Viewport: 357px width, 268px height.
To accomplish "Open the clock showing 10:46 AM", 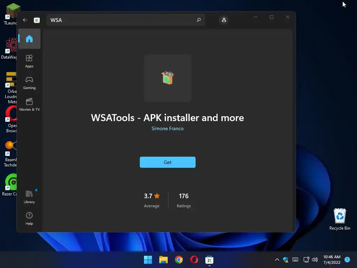I will click(332, 260).
